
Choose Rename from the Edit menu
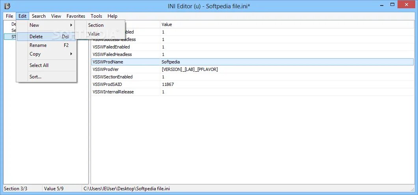(46, 45)
